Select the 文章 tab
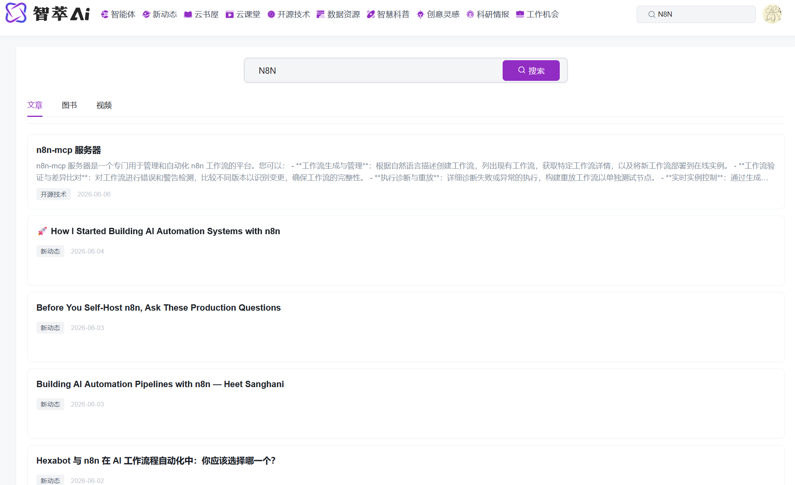 pos(35,105)
